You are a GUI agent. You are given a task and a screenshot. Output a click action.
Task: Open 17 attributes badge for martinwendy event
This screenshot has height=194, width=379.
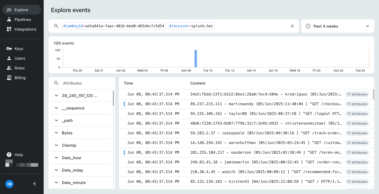357,104
